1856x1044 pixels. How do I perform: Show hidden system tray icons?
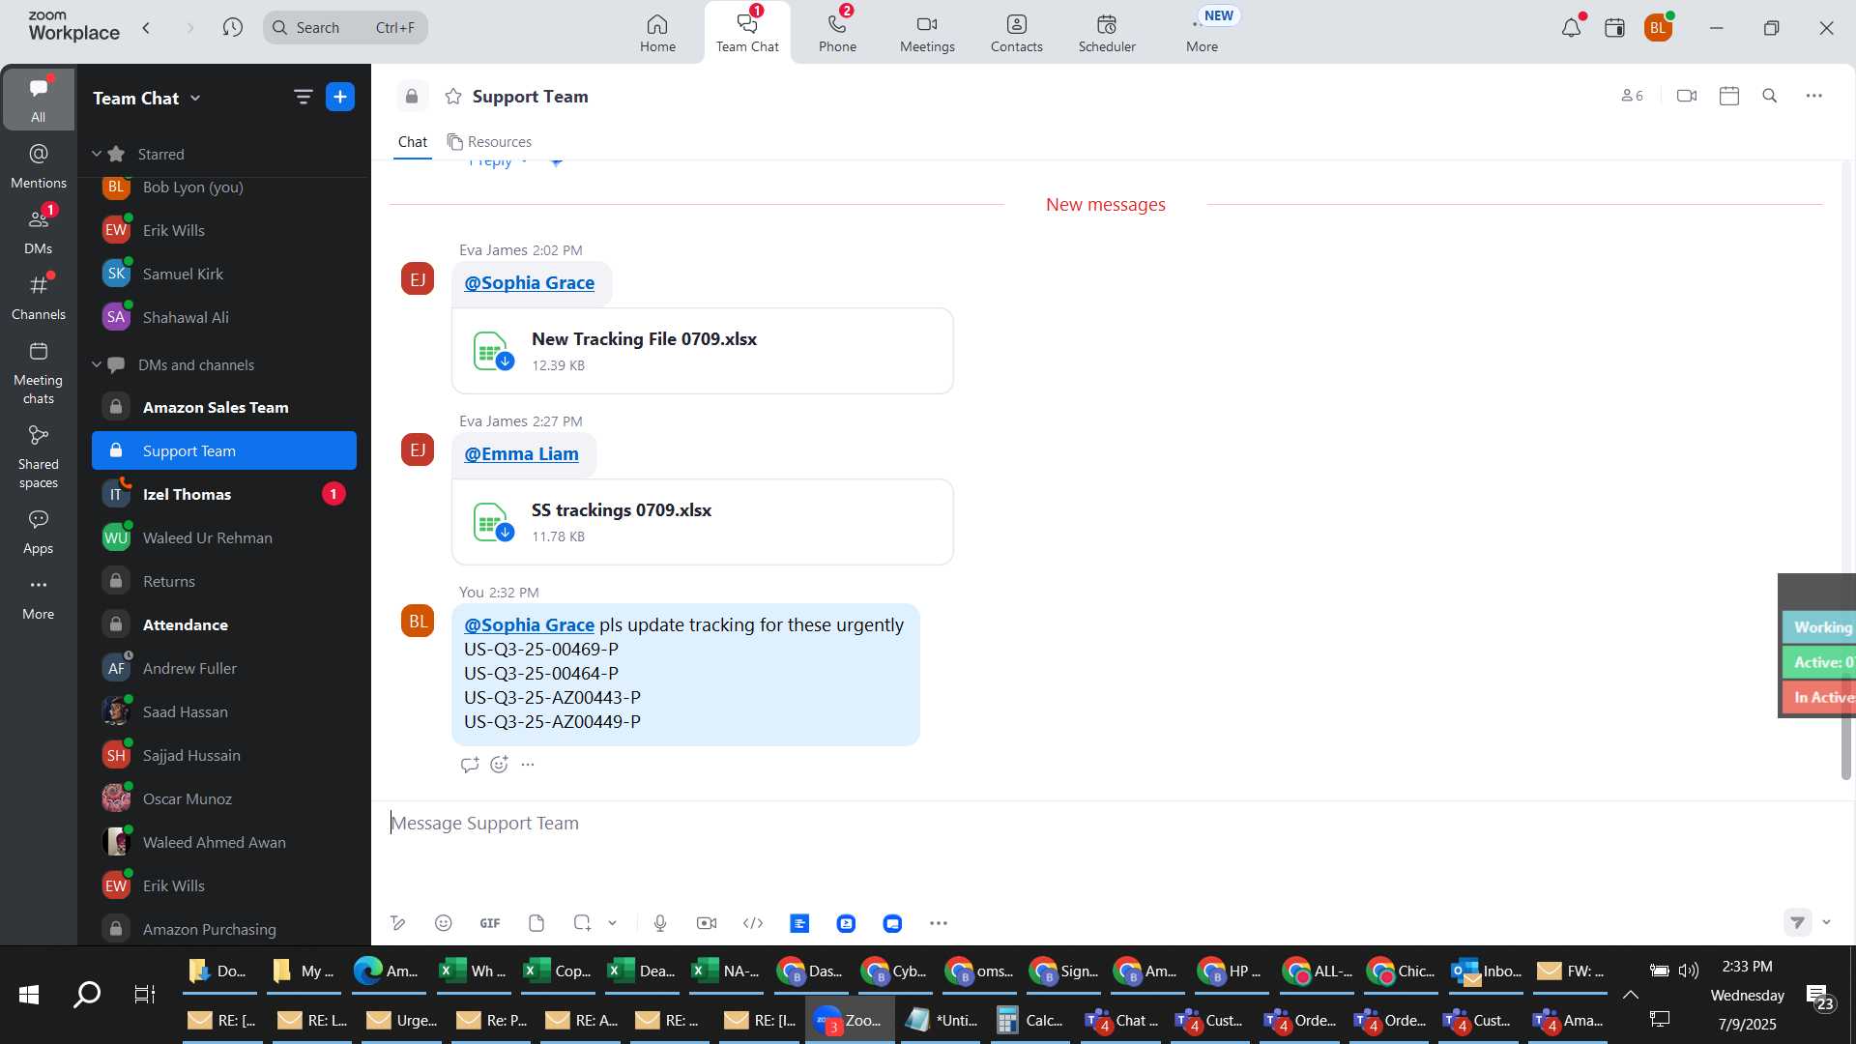(1631, 995)
